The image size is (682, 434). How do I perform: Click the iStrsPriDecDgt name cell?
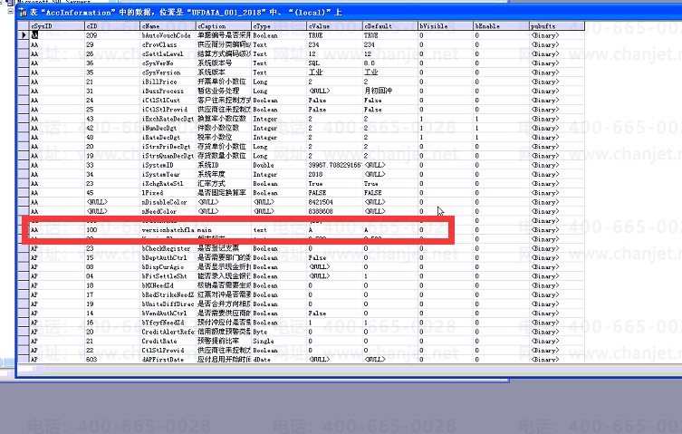tap(168, 147)
